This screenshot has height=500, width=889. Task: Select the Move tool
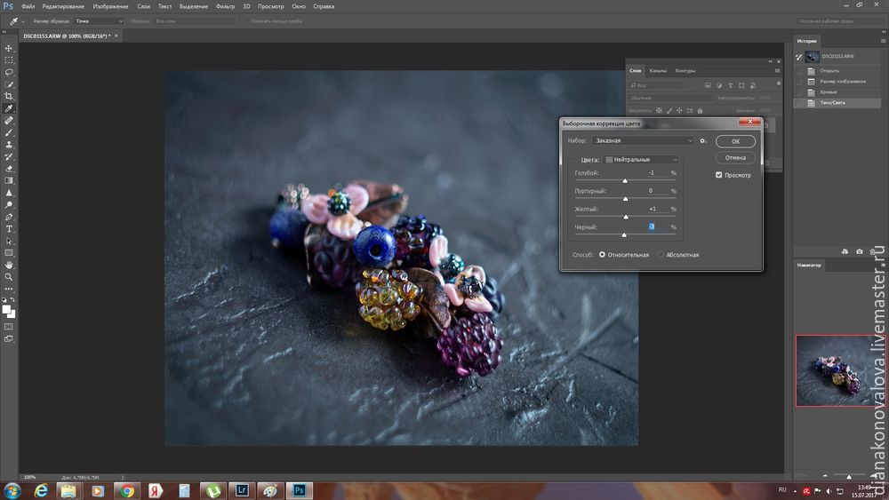point(9,48)
